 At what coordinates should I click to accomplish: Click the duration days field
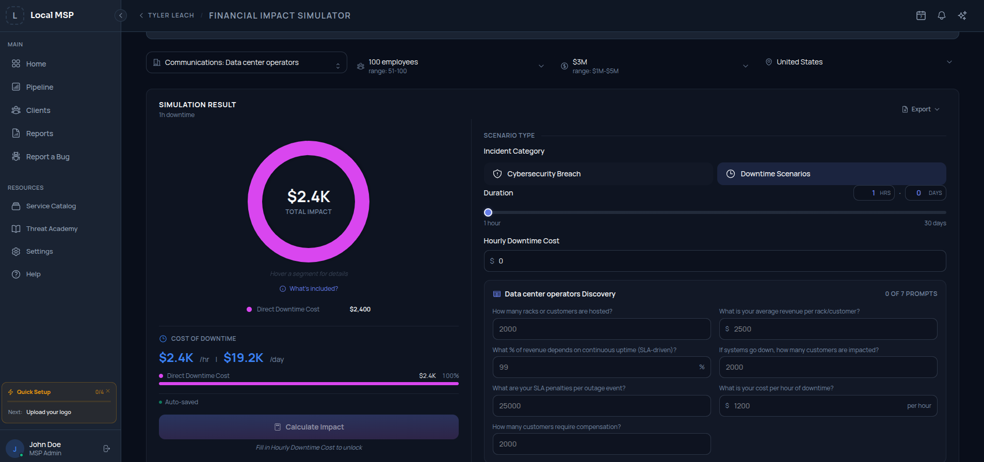tap(926, 193)
